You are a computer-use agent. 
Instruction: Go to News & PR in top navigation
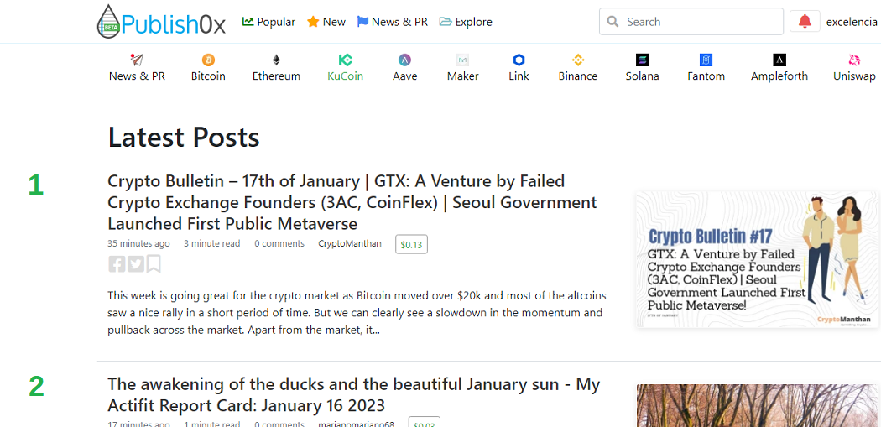pos(393,22)
